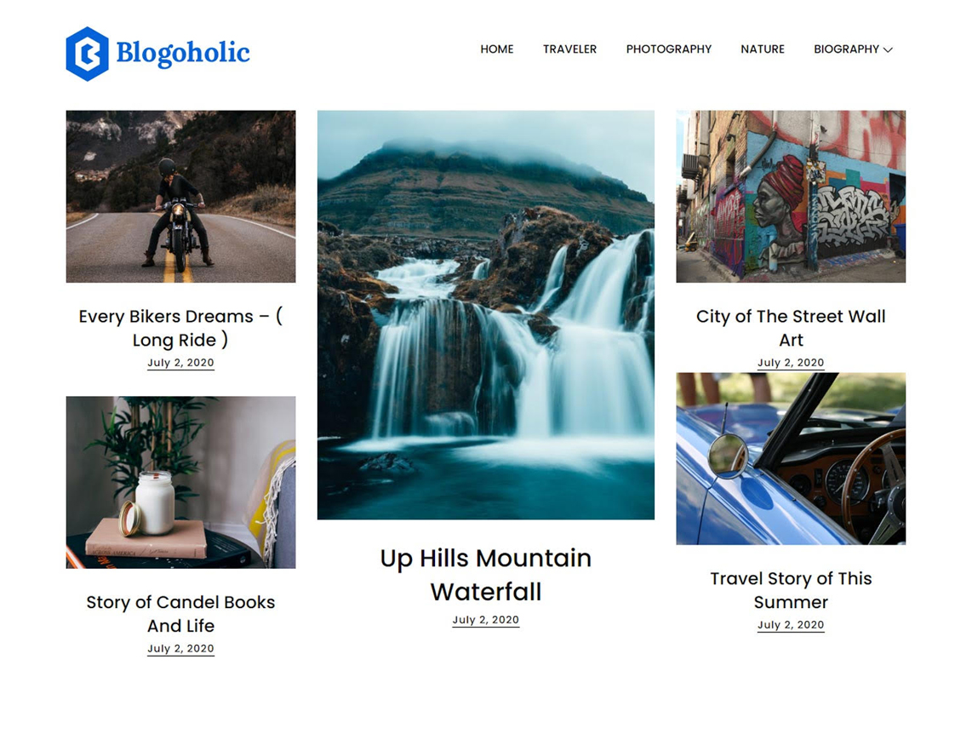Viewport: 972px width, 729px height.
Task: Open the street graffiti wall thumbnail
Action: (791, 196)
